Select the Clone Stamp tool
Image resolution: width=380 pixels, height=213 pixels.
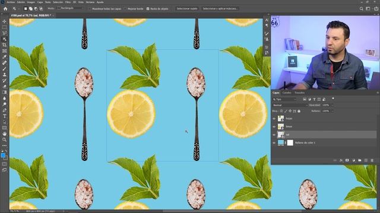[4, 75]
